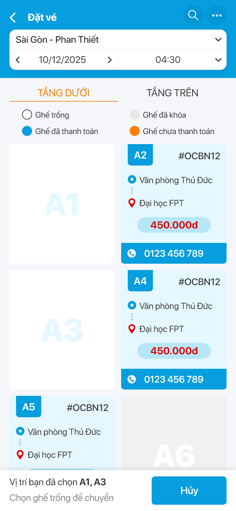This screenshot has height=511, width=236.
Task: Call 0123 456 789 on A2 card
Action: 174,253
